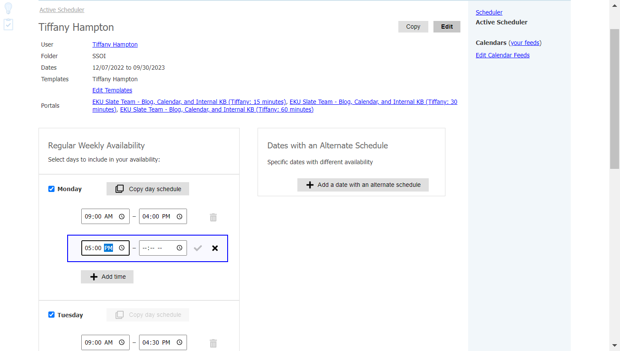The height and width of the screenshot is (351, 620).
Task: Open the checklist clipboard icon in sidebar
Action: point(8,24)
